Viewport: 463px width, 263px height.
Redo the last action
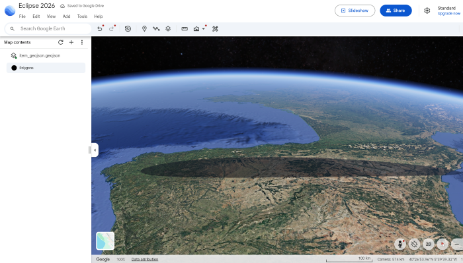[112, 29]
